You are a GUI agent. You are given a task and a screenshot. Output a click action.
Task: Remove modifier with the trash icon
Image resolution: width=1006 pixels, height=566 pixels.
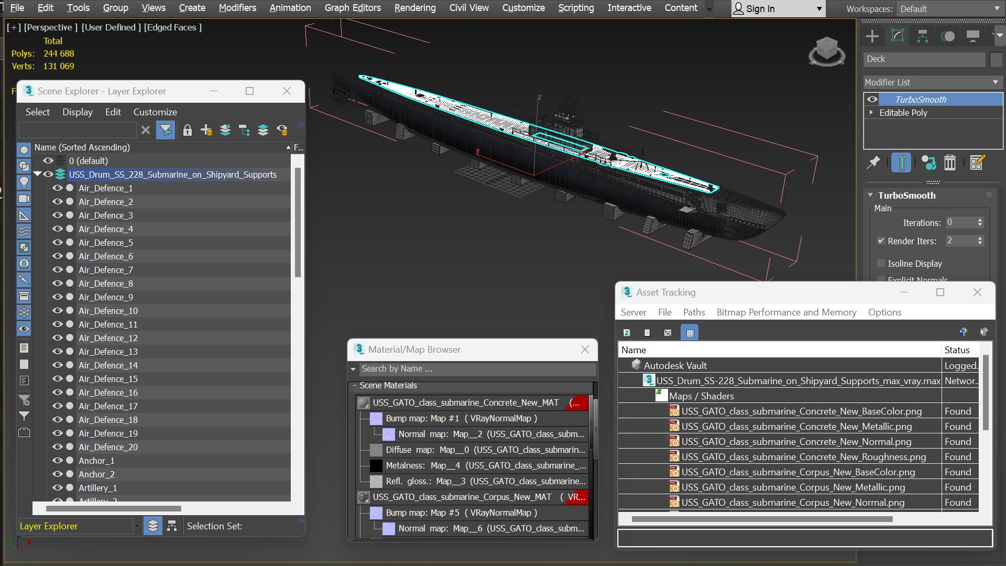pyautogui.click(x=950, y=163)
